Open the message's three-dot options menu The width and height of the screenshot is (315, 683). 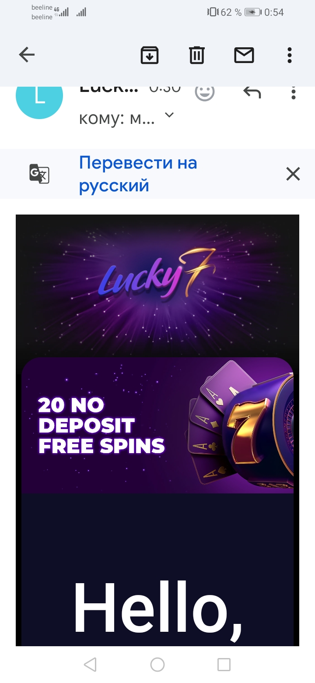294,92
